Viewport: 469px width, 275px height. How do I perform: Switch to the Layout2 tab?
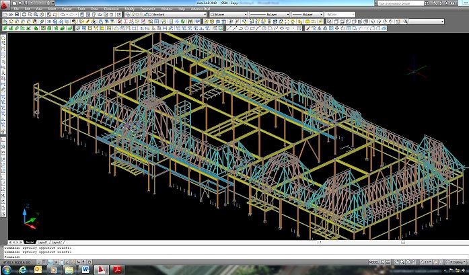(x=57, y=242)
